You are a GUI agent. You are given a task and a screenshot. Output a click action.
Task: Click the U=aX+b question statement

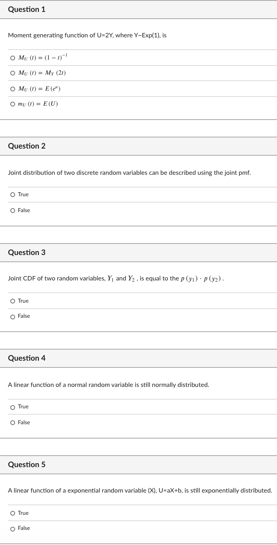tap(138, 490)
